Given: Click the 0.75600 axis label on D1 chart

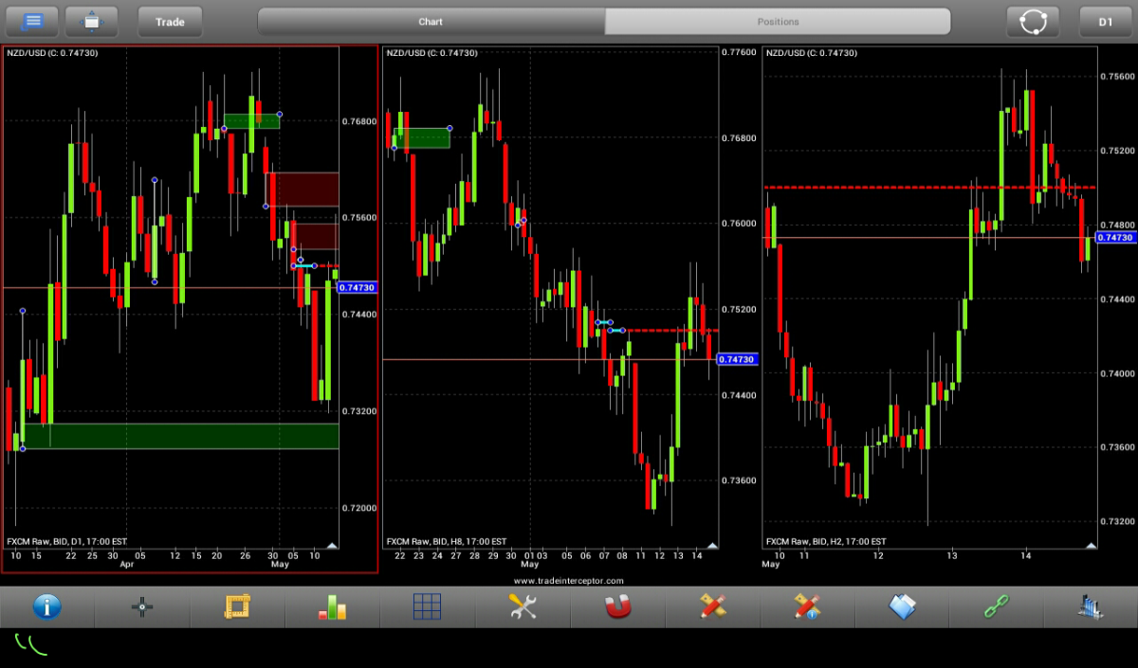Looking at the screenshot, I should pos(359,218).
